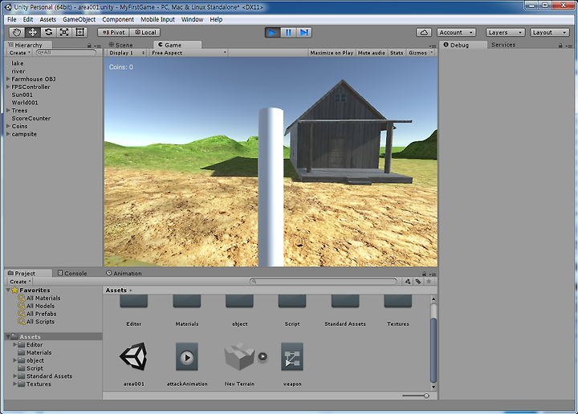Select All Prefabs in Favorites
This screenshot has height=414, width=578.
tap(41, 314)
